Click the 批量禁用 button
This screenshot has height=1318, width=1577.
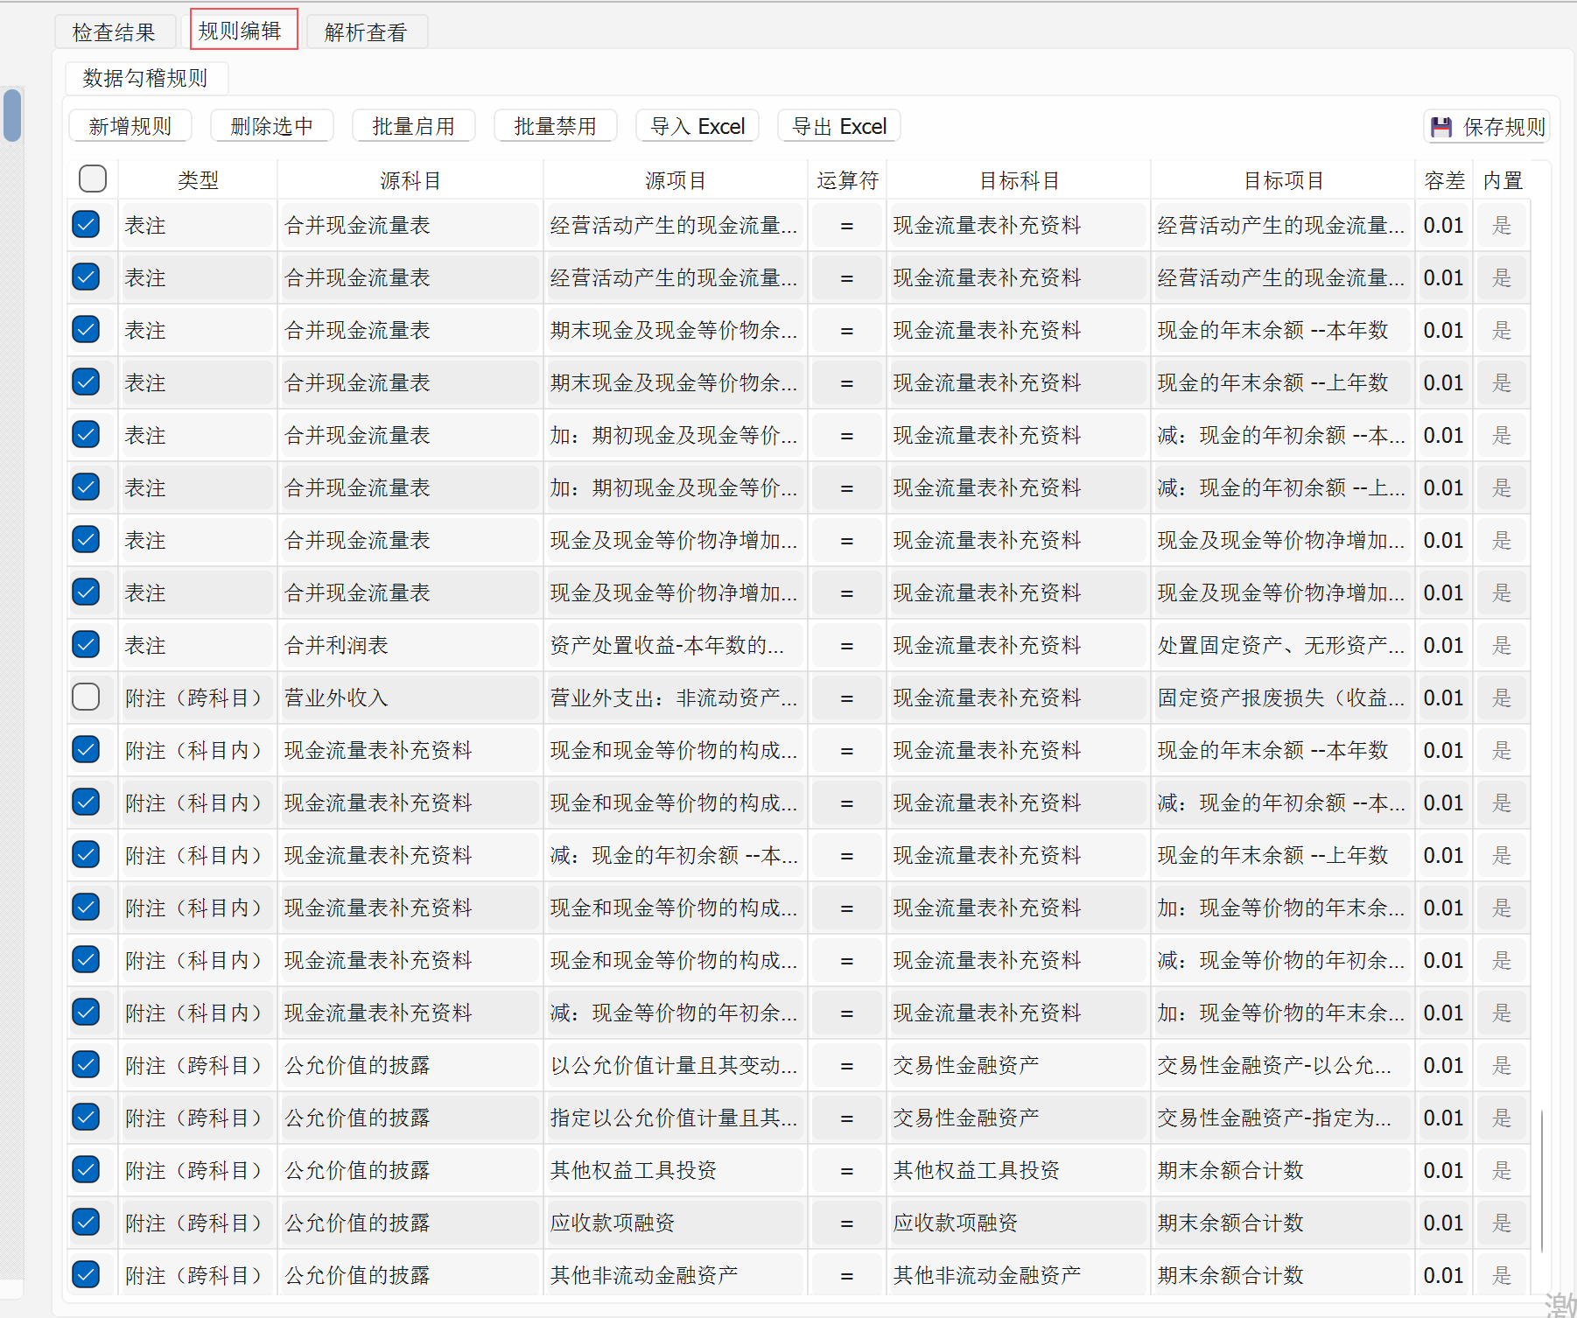pyautogui.click(x=555, y=125)
